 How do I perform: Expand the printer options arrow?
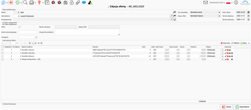click(35, 3)
